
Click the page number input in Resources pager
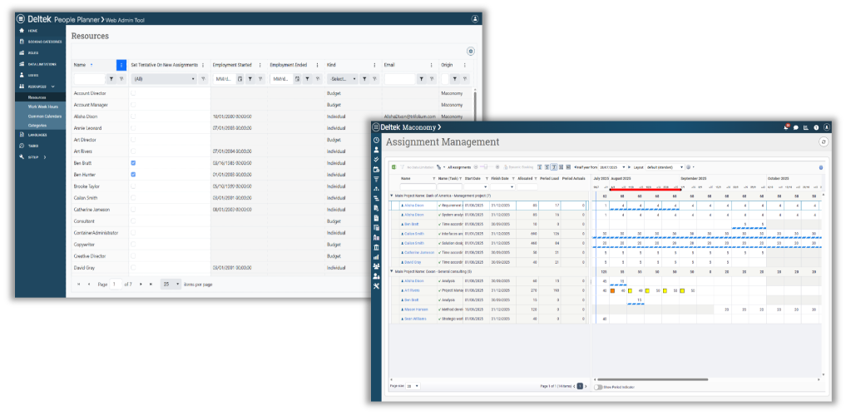tap(116, 284)
